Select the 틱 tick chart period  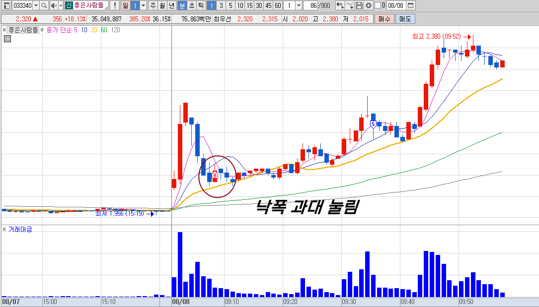201,5
